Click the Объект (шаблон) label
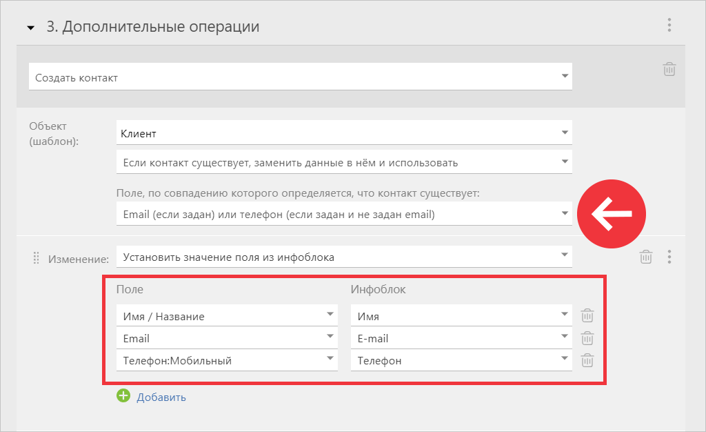Image resolution: width=706 pixels, height=432 pixels. click(54, 133)
